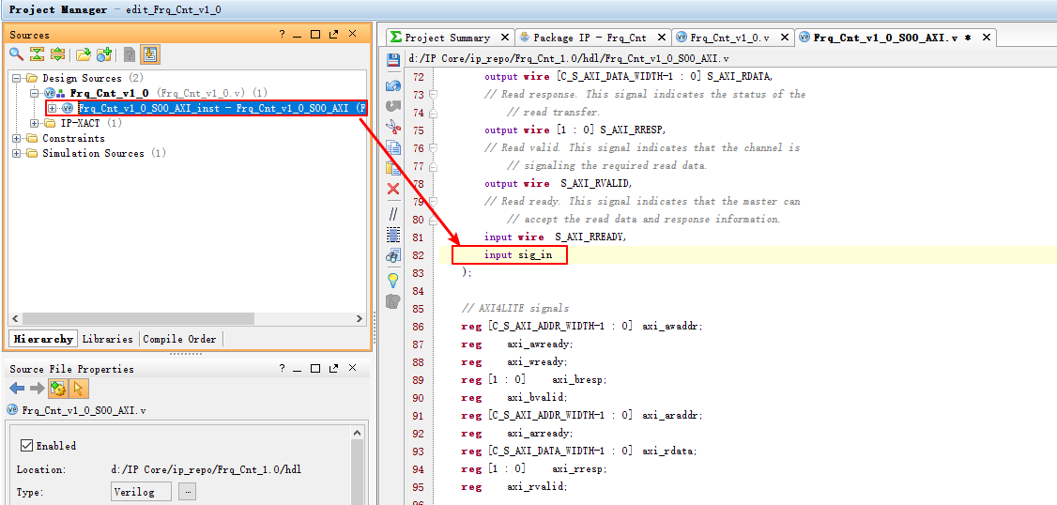The height and width of the screenshot is (505, 1057).
Task: Close the Project Summary tab
Action: pyautogui.click(x=504, y=38)
